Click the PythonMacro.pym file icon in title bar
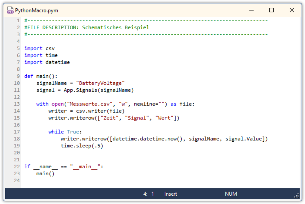The image size is (305, 204). pyautogui.click(x=10, y=10)
